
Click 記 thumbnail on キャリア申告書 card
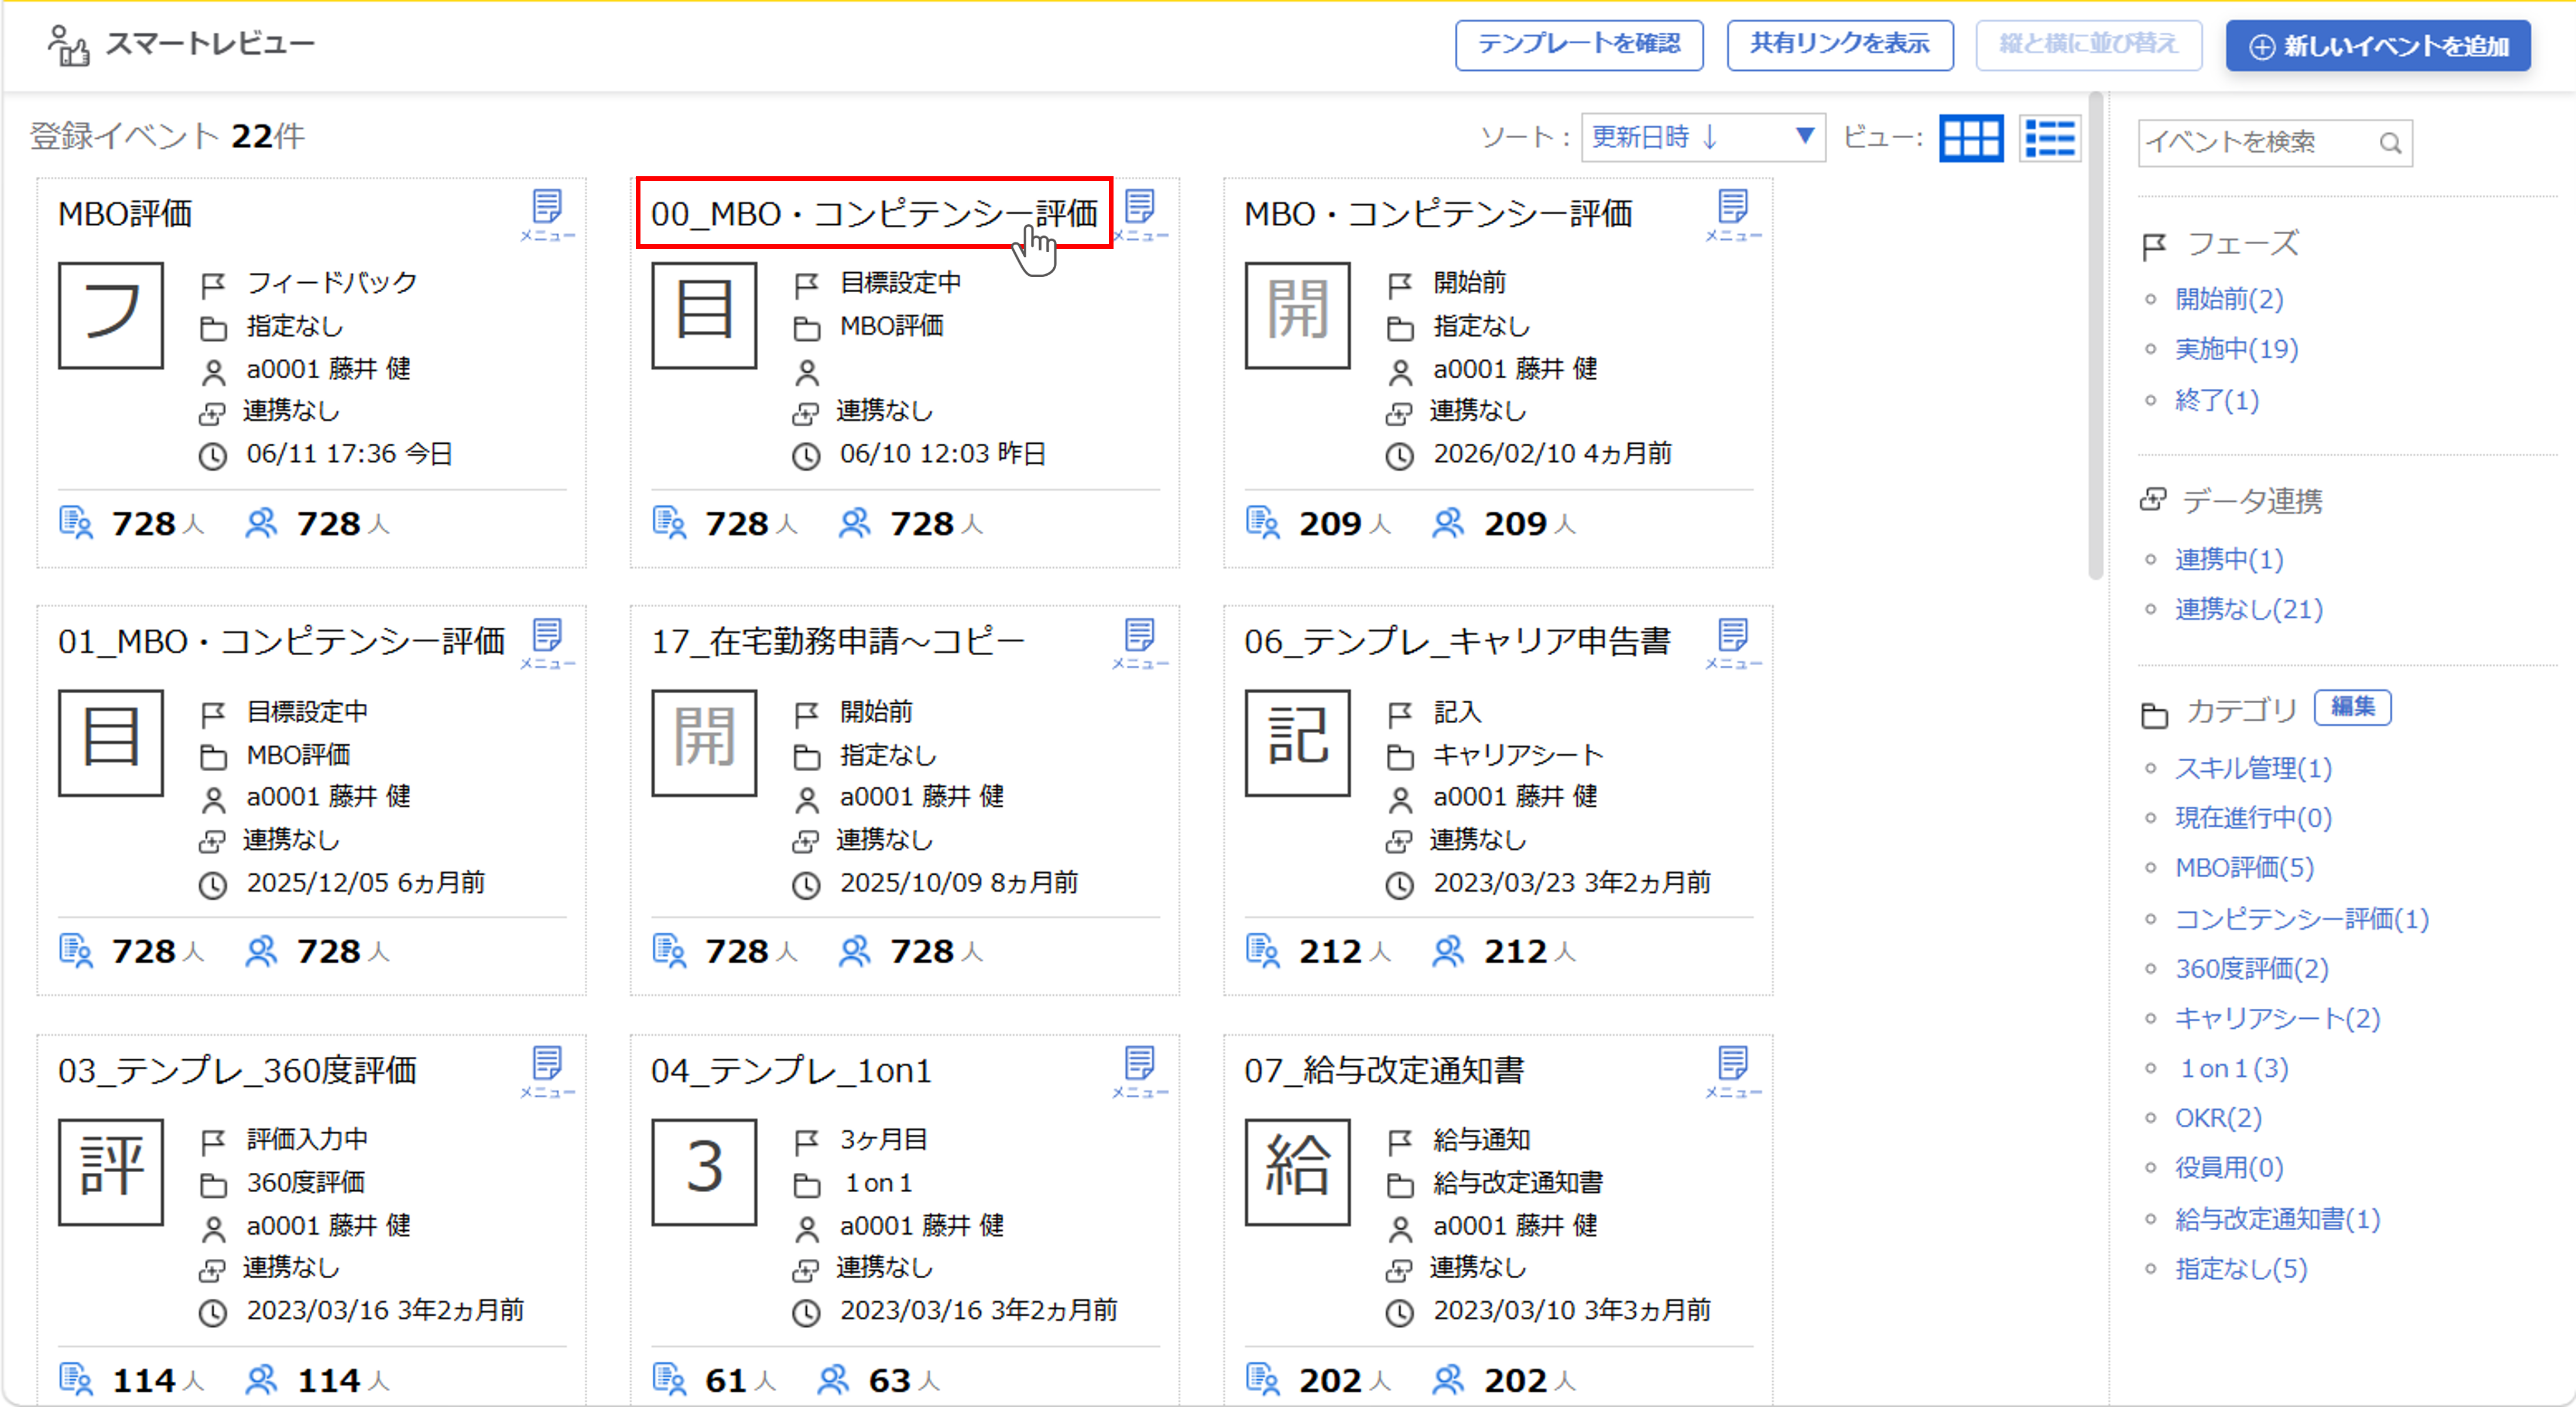(x=1297, y=742)
